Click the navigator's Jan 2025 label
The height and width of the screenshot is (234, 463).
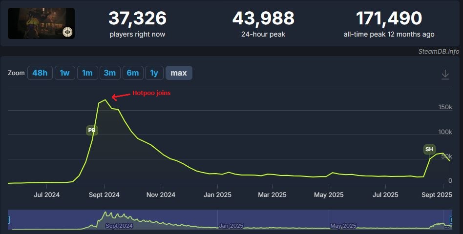point(231,226)
